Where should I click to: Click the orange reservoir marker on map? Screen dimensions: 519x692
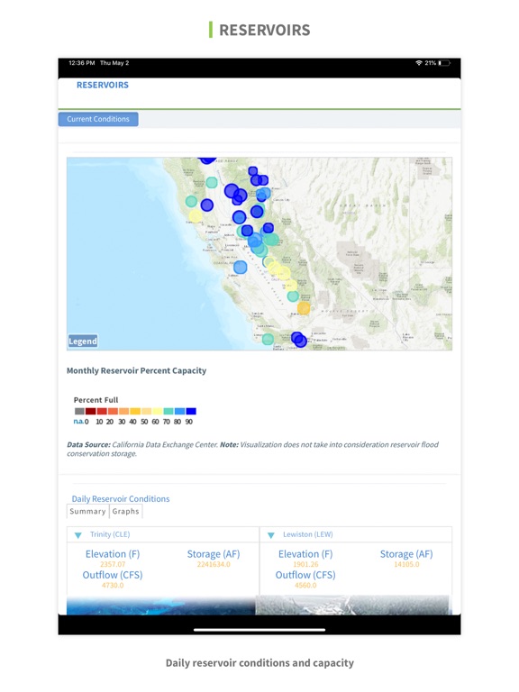pos(304,307)
